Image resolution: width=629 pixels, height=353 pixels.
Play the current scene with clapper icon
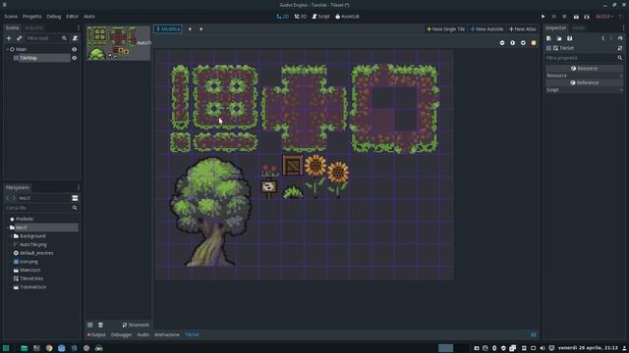point(576,17)
